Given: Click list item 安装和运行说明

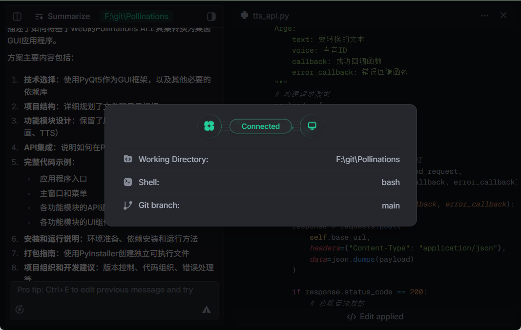Looking at the screenshot, I should [111, 239].
